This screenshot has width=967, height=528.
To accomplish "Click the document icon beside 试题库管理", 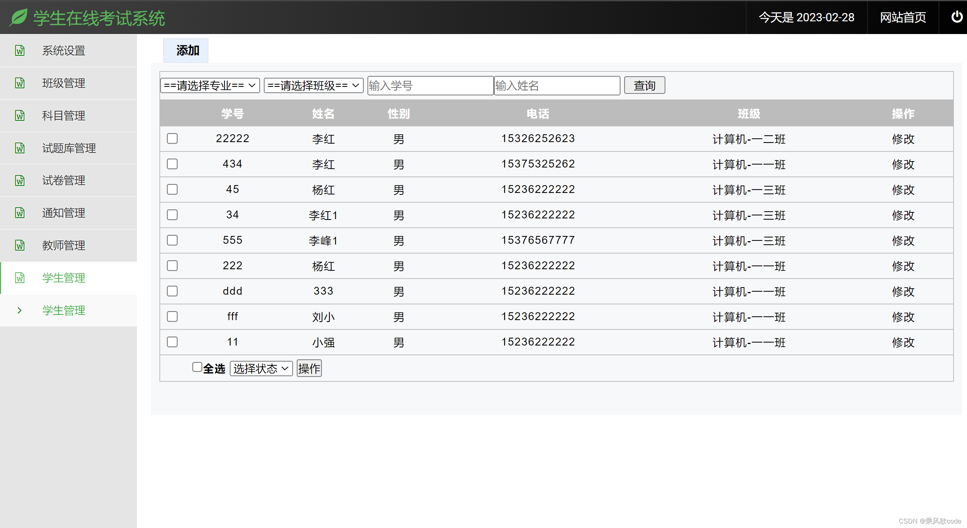I will (20, 148).
